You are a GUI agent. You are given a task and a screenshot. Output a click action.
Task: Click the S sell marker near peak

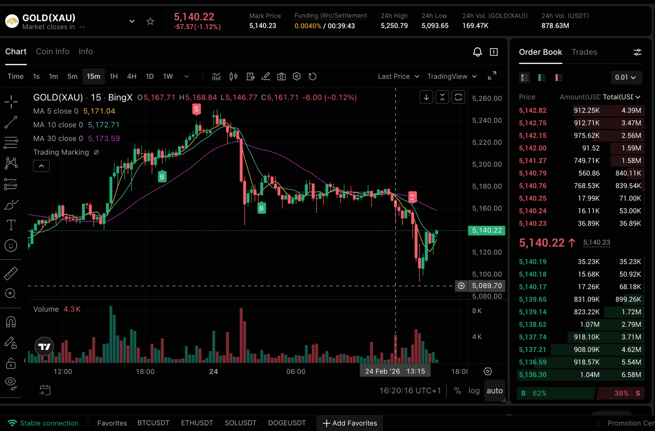coord(196,109)
